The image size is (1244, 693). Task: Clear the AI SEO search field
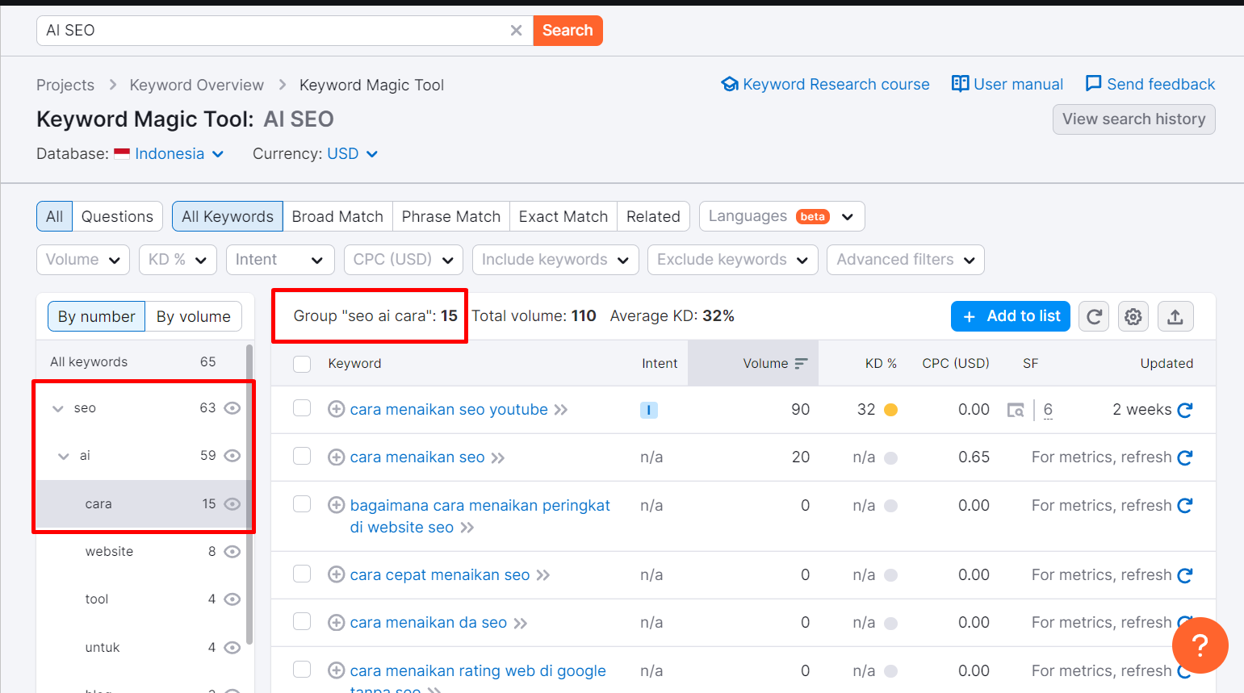516,31
